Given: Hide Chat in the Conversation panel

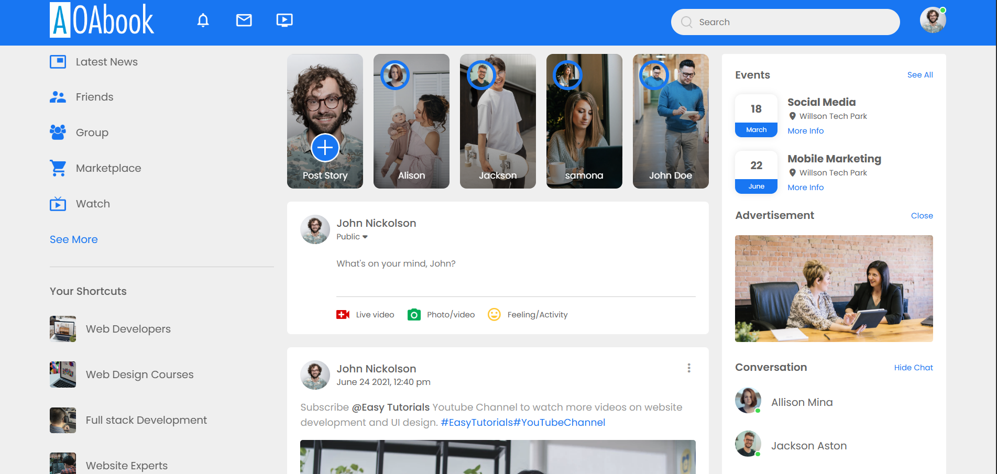Looking at the screenshot, I should pyautogui.click(x=913, y=368).
